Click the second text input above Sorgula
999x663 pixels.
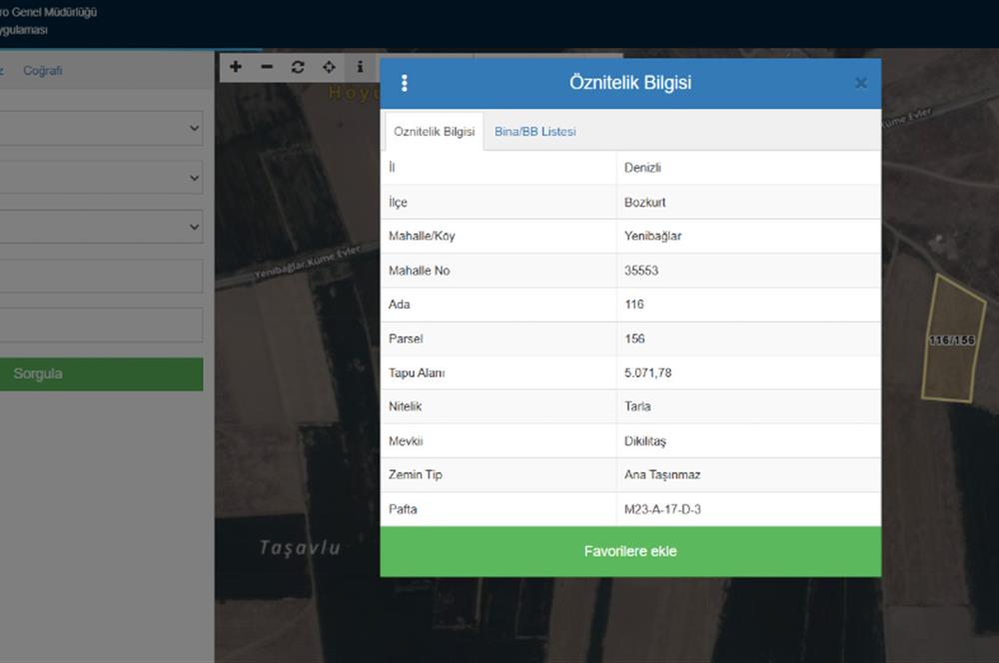(100, 325)
